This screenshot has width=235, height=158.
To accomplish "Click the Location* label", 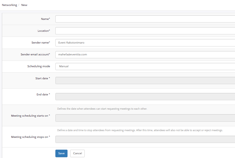I will pos(44,31).
